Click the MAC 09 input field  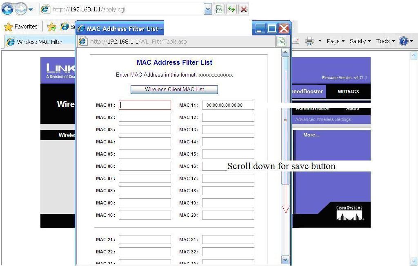(x=145, y=203)
